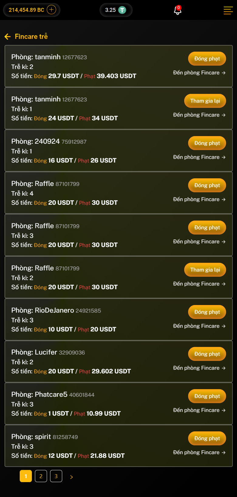Click the 214,454.89 BC balance pill

pyautogui.click(x=26, y=10)
